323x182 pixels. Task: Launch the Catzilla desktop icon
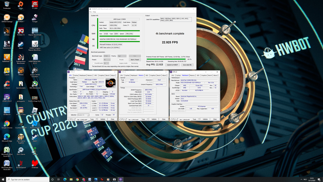coord(7,72)
